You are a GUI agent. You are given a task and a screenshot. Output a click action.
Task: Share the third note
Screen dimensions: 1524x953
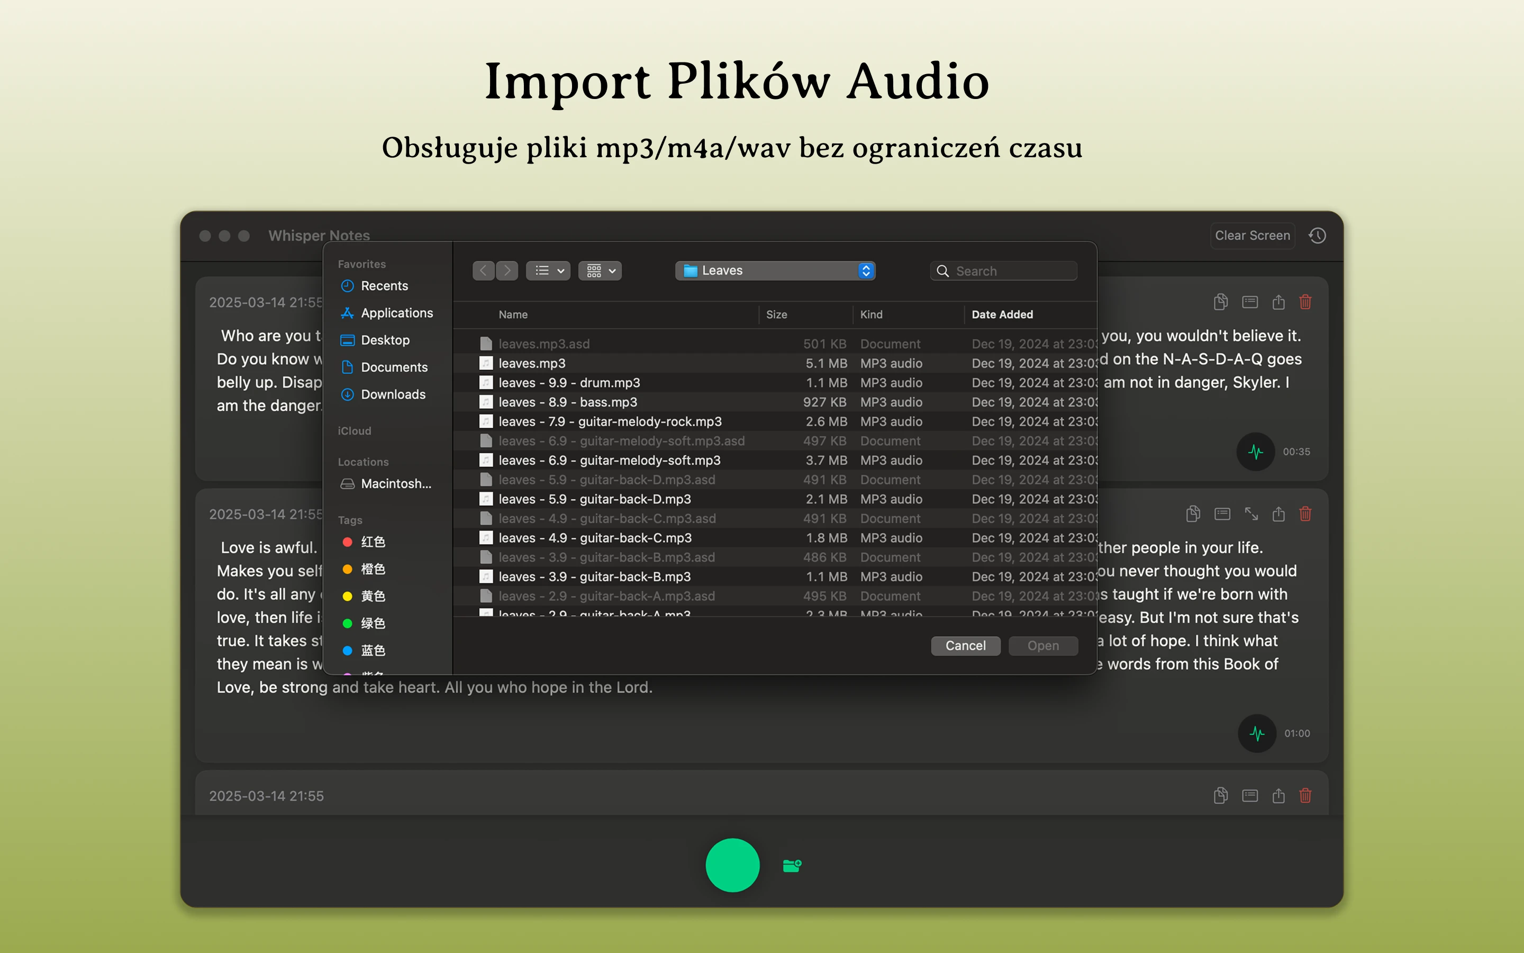(1278, 795)
